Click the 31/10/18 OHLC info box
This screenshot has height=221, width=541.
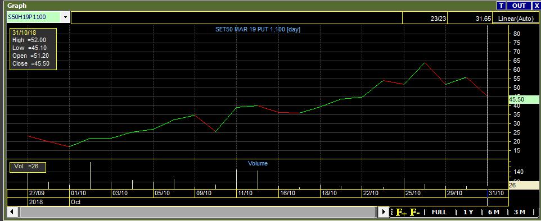coord(33,49)
